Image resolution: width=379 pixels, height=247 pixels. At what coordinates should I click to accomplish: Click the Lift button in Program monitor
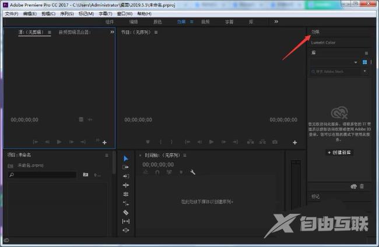tap(250, 142)
